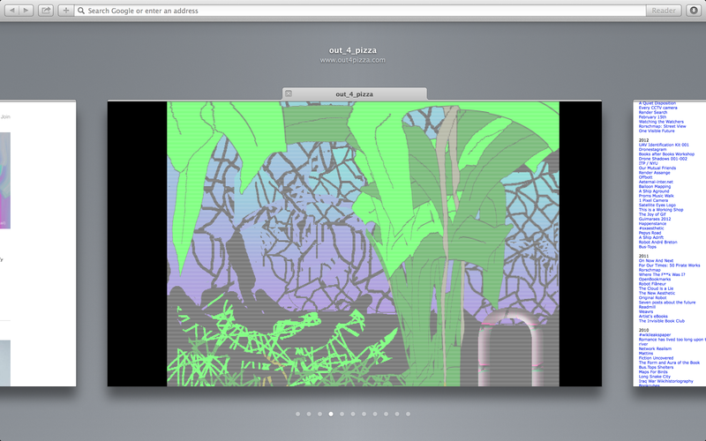Click 'Artist's eBooks' link
The width and height of the screenshot is (706, 441).
653,317
